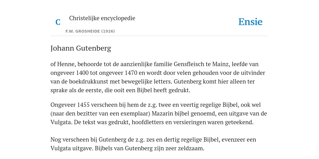Image resolution: width=319 pixels, height=159 pixels.
Task: Click the paragraph beginning 'of Henne, behoorde'
Action: [158, 77]
